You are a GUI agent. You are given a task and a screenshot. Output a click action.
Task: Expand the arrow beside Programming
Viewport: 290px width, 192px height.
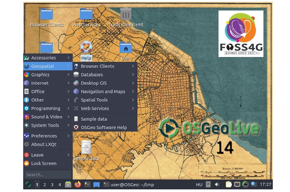click(x=68, y=108)
